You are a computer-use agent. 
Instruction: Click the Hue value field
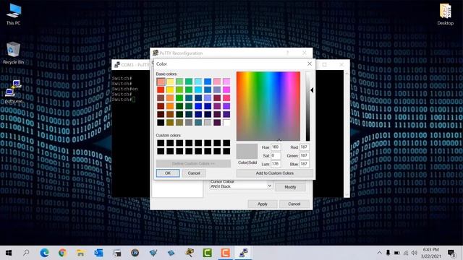pos(276,147)
